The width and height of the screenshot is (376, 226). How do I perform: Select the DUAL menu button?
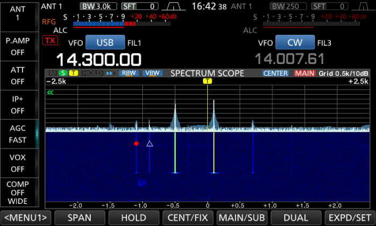[296, 217]
